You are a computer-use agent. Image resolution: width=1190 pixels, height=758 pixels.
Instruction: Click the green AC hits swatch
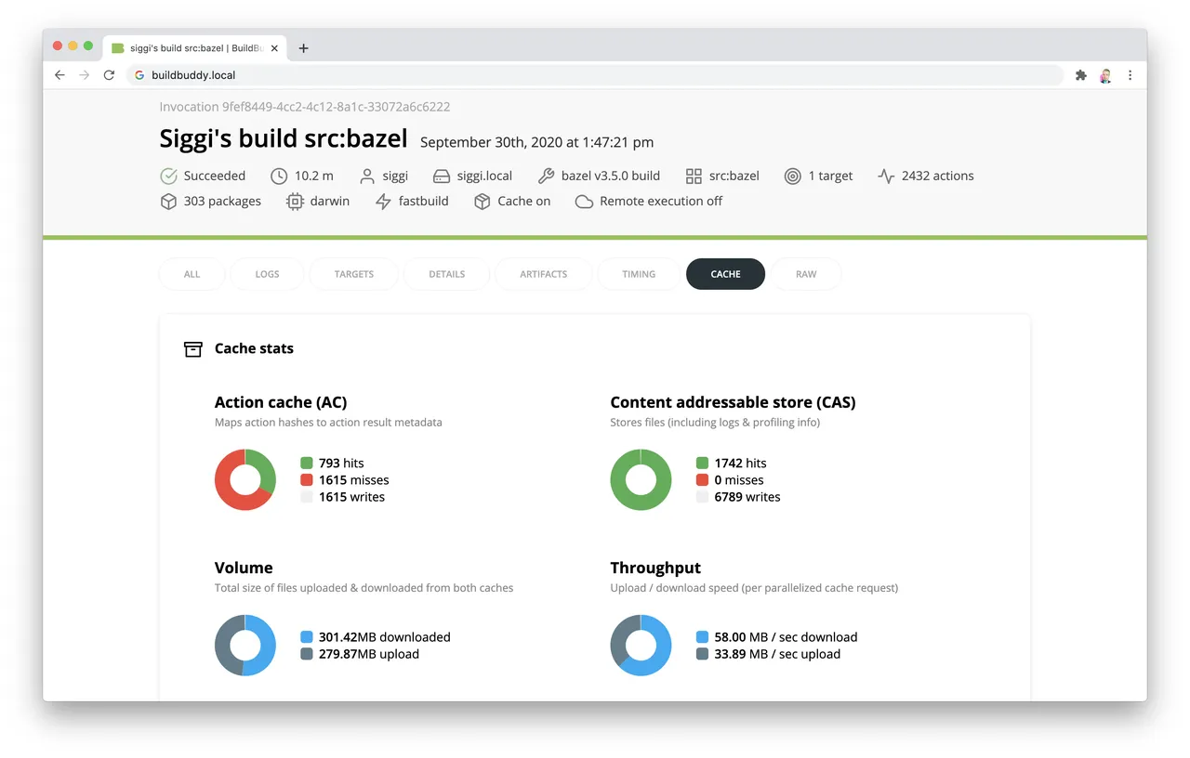pyautogui.click(x=307, y=463)
